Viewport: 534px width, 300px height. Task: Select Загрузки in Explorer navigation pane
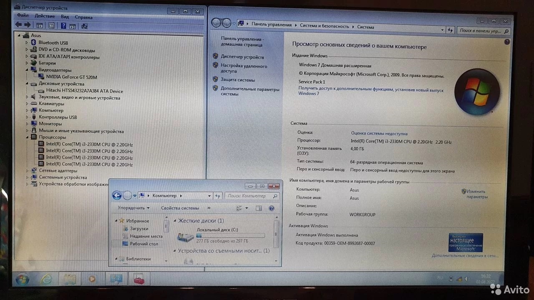[x=139, y=229]
